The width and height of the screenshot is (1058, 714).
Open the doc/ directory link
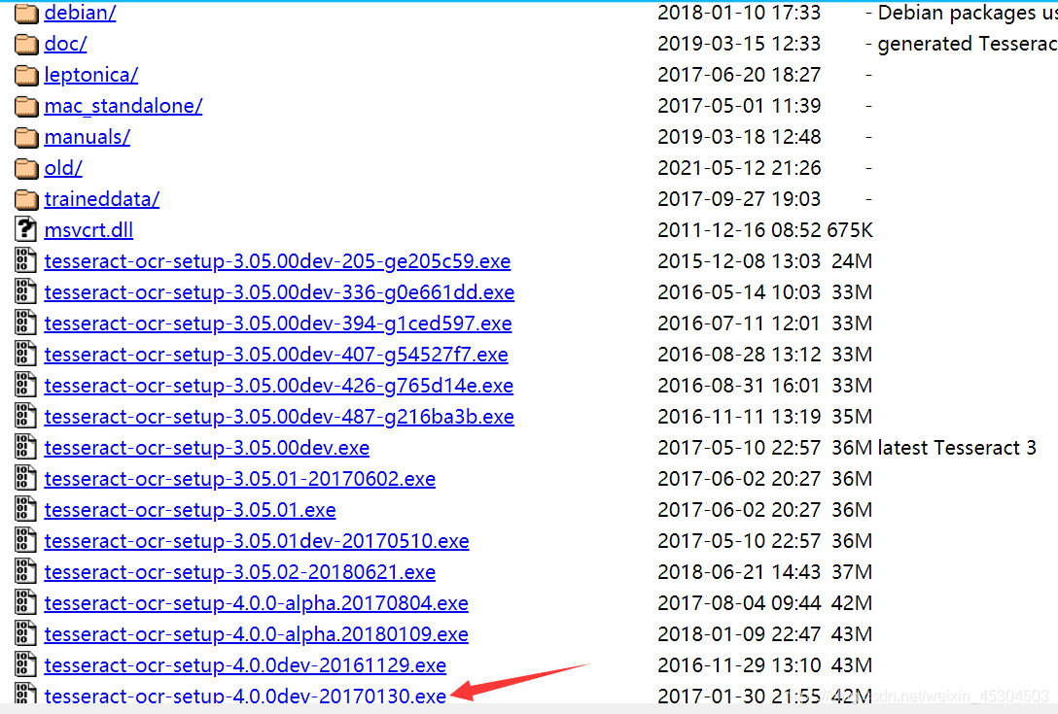(65, 44)
